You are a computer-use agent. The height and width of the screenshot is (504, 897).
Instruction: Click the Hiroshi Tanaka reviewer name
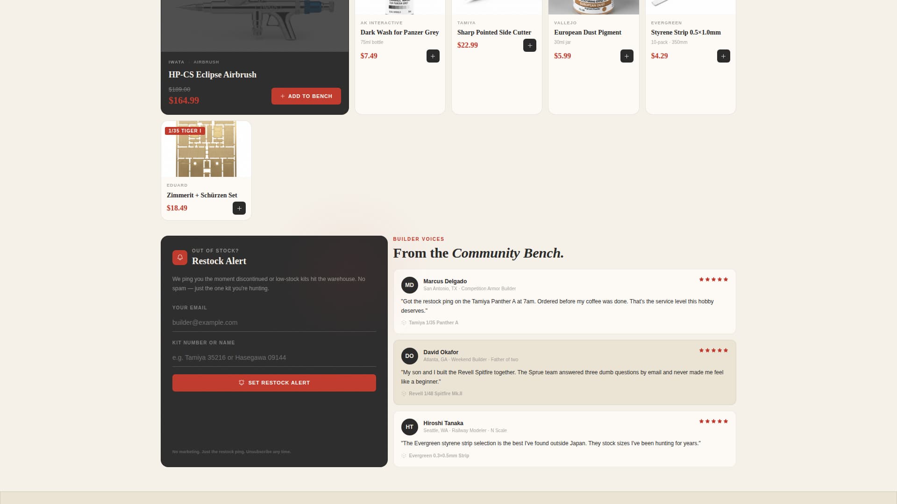(443, 423)
